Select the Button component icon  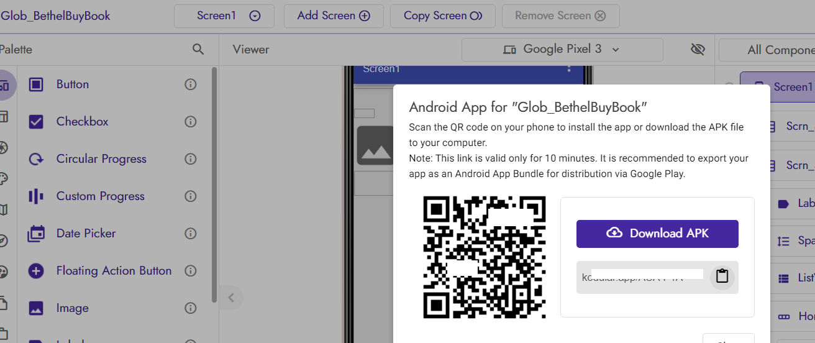pos(36,85)
